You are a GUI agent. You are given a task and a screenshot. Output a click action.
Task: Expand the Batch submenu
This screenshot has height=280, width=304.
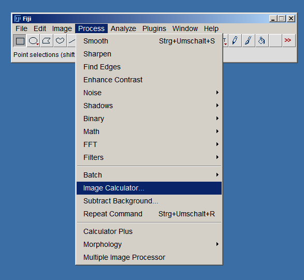[149, 175]
